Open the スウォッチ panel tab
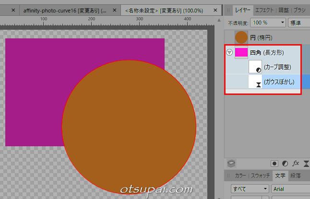Viewport: 310px width, 199px height. [260, 176]
